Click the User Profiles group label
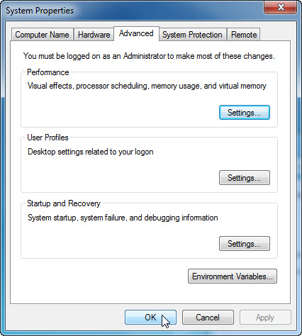The height and width of the screenshot is (336, 302). [47, 138]
